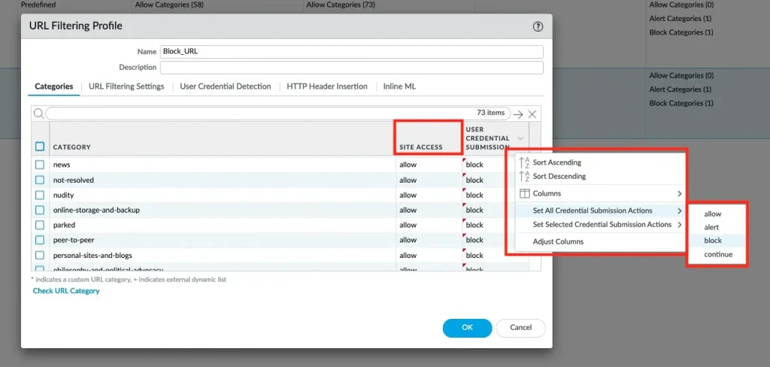770x367 pixels.
Task: Tick the checkbox for peer-to-peer
Action: point(40,240)
